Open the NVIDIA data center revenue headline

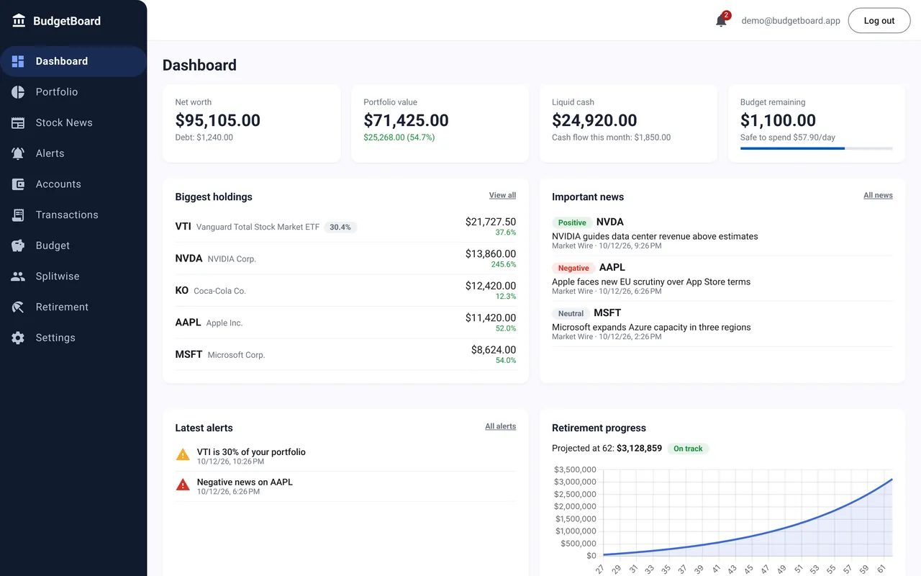(x=655, y=236)
